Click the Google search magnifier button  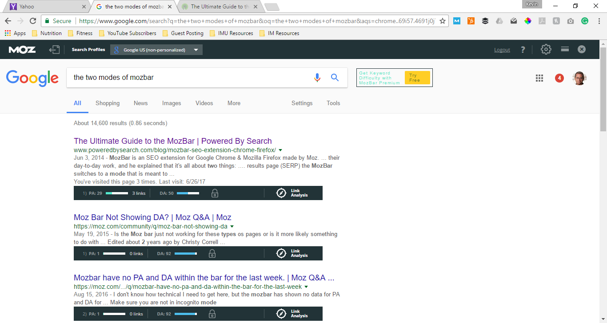(x=335, y=78)
